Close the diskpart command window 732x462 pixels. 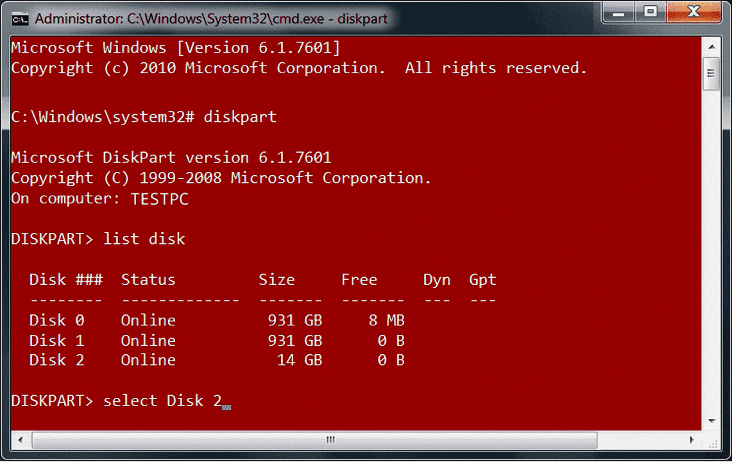pyautogui.click(x=694, y=12)
